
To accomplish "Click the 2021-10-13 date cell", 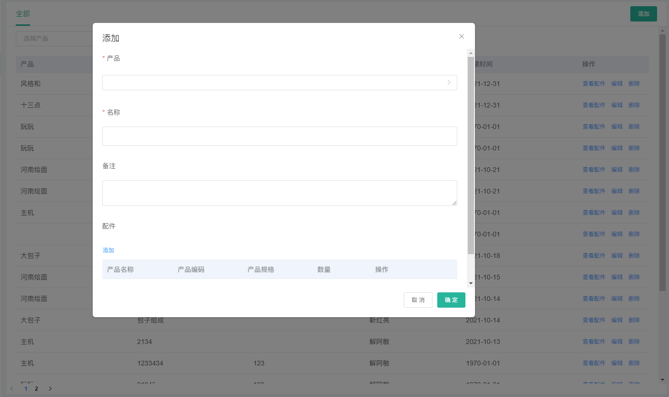I will pos(483,342).
